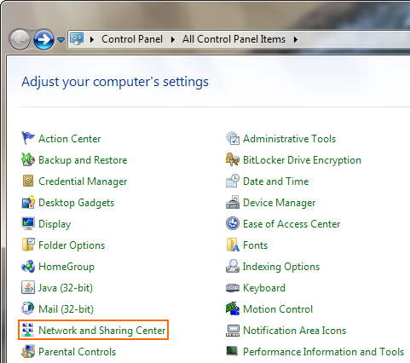The image size is (410, 363).
Task: Open the Administrative Tools link
Action: (x=289, y=139)
